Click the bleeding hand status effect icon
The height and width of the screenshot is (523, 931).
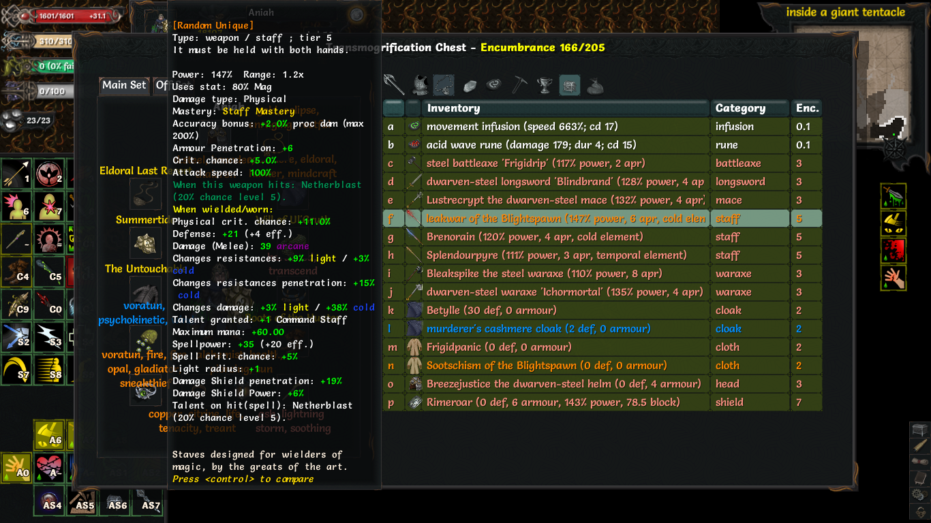894,278
